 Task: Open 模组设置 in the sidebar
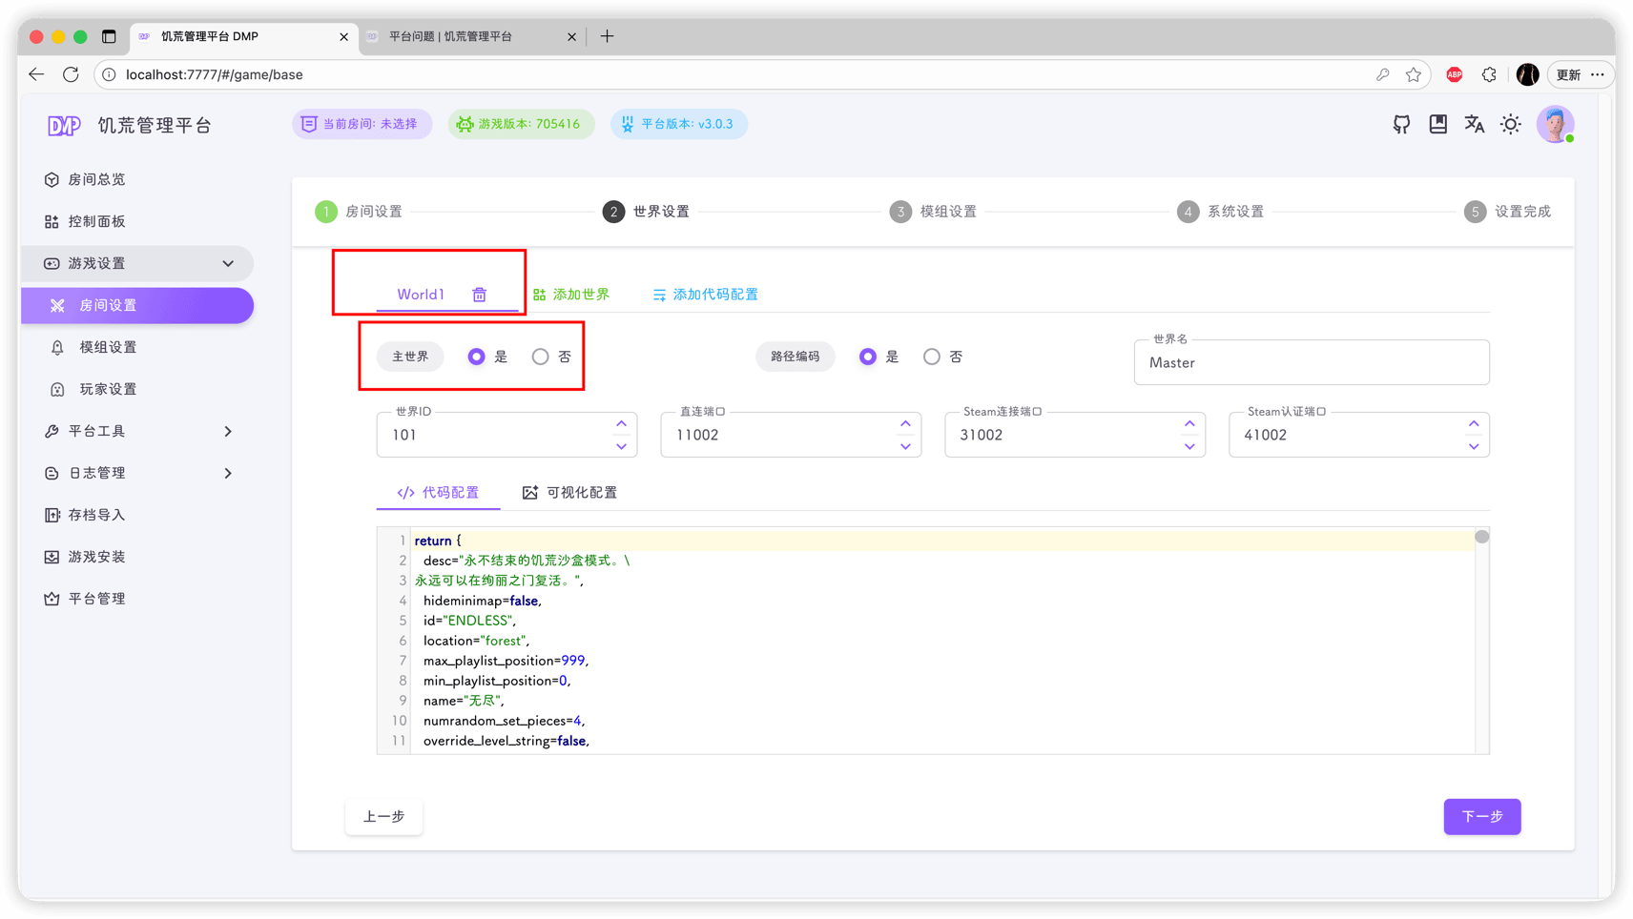[x=108, y=347]
